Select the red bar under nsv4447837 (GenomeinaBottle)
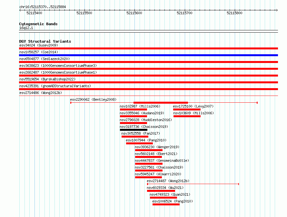Screen dimensions: 287x217 coord(149,164)
